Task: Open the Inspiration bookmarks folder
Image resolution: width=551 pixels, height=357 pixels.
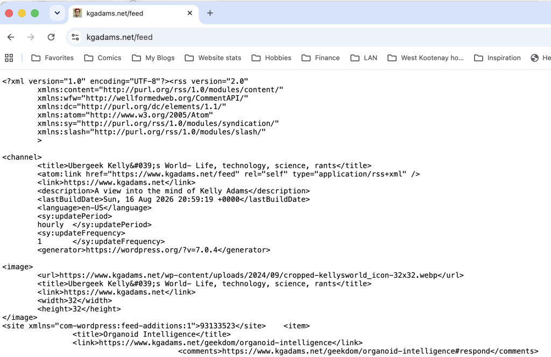Action: [x=498, y=58]
